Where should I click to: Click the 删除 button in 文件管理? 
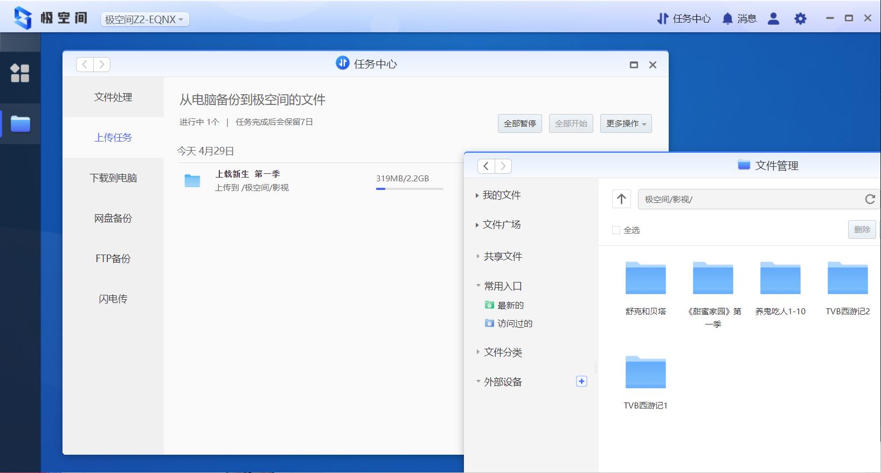(x=862, y=230)
